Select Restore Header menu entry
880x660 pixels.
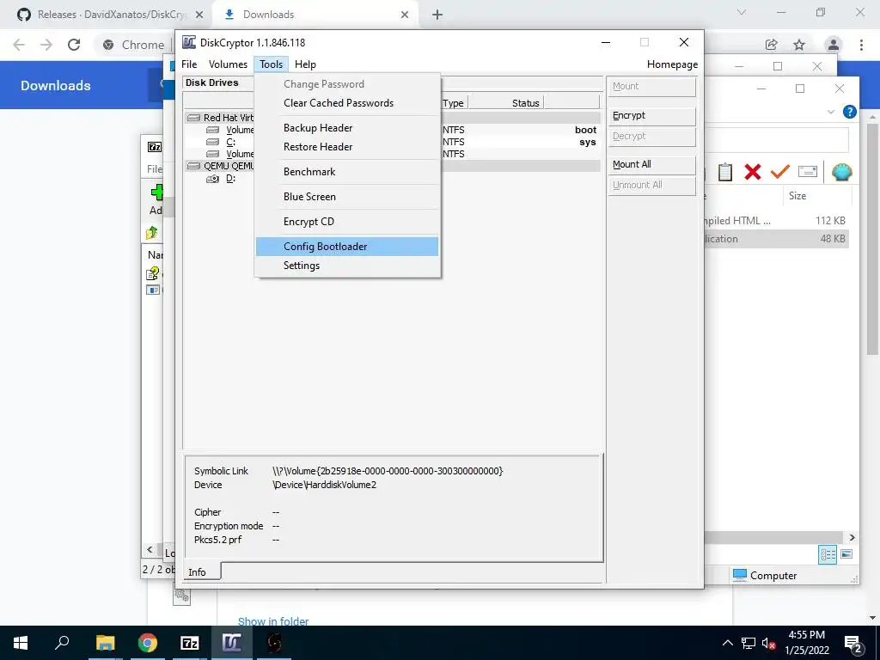[347, 147]
